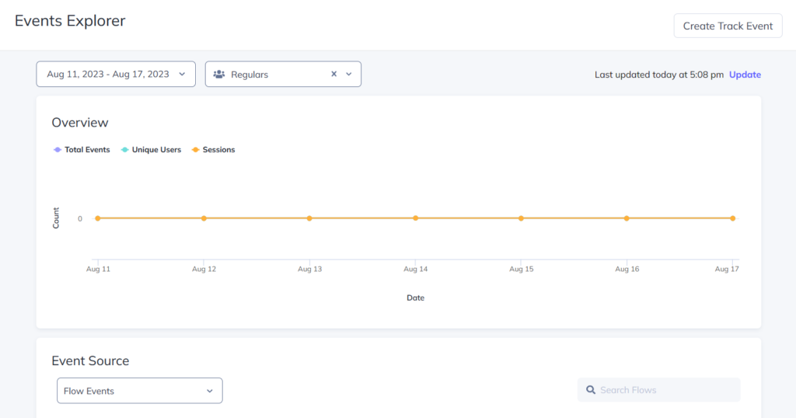This screenshot has width=796, height=418.
Task: Click the Aug 11 data point on chart
Action: coord(98,218)
